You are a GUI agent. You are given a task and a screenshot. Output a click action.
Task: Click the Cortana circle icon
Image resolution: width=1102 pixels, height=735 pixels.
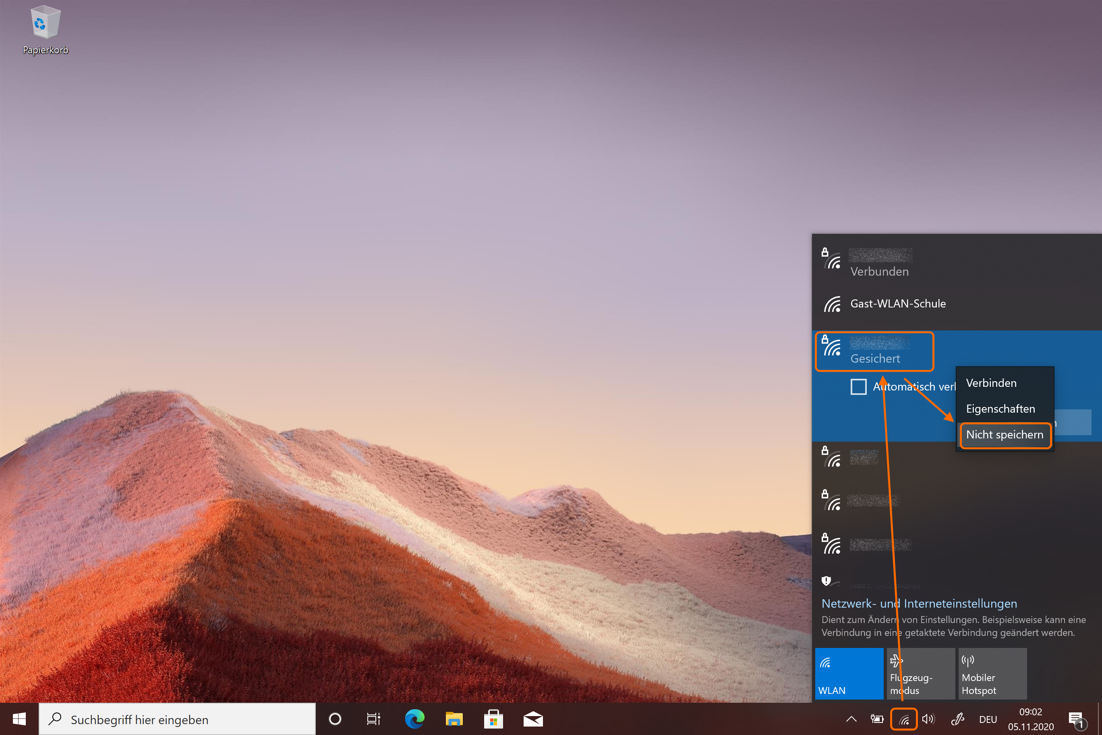point(335,719)
